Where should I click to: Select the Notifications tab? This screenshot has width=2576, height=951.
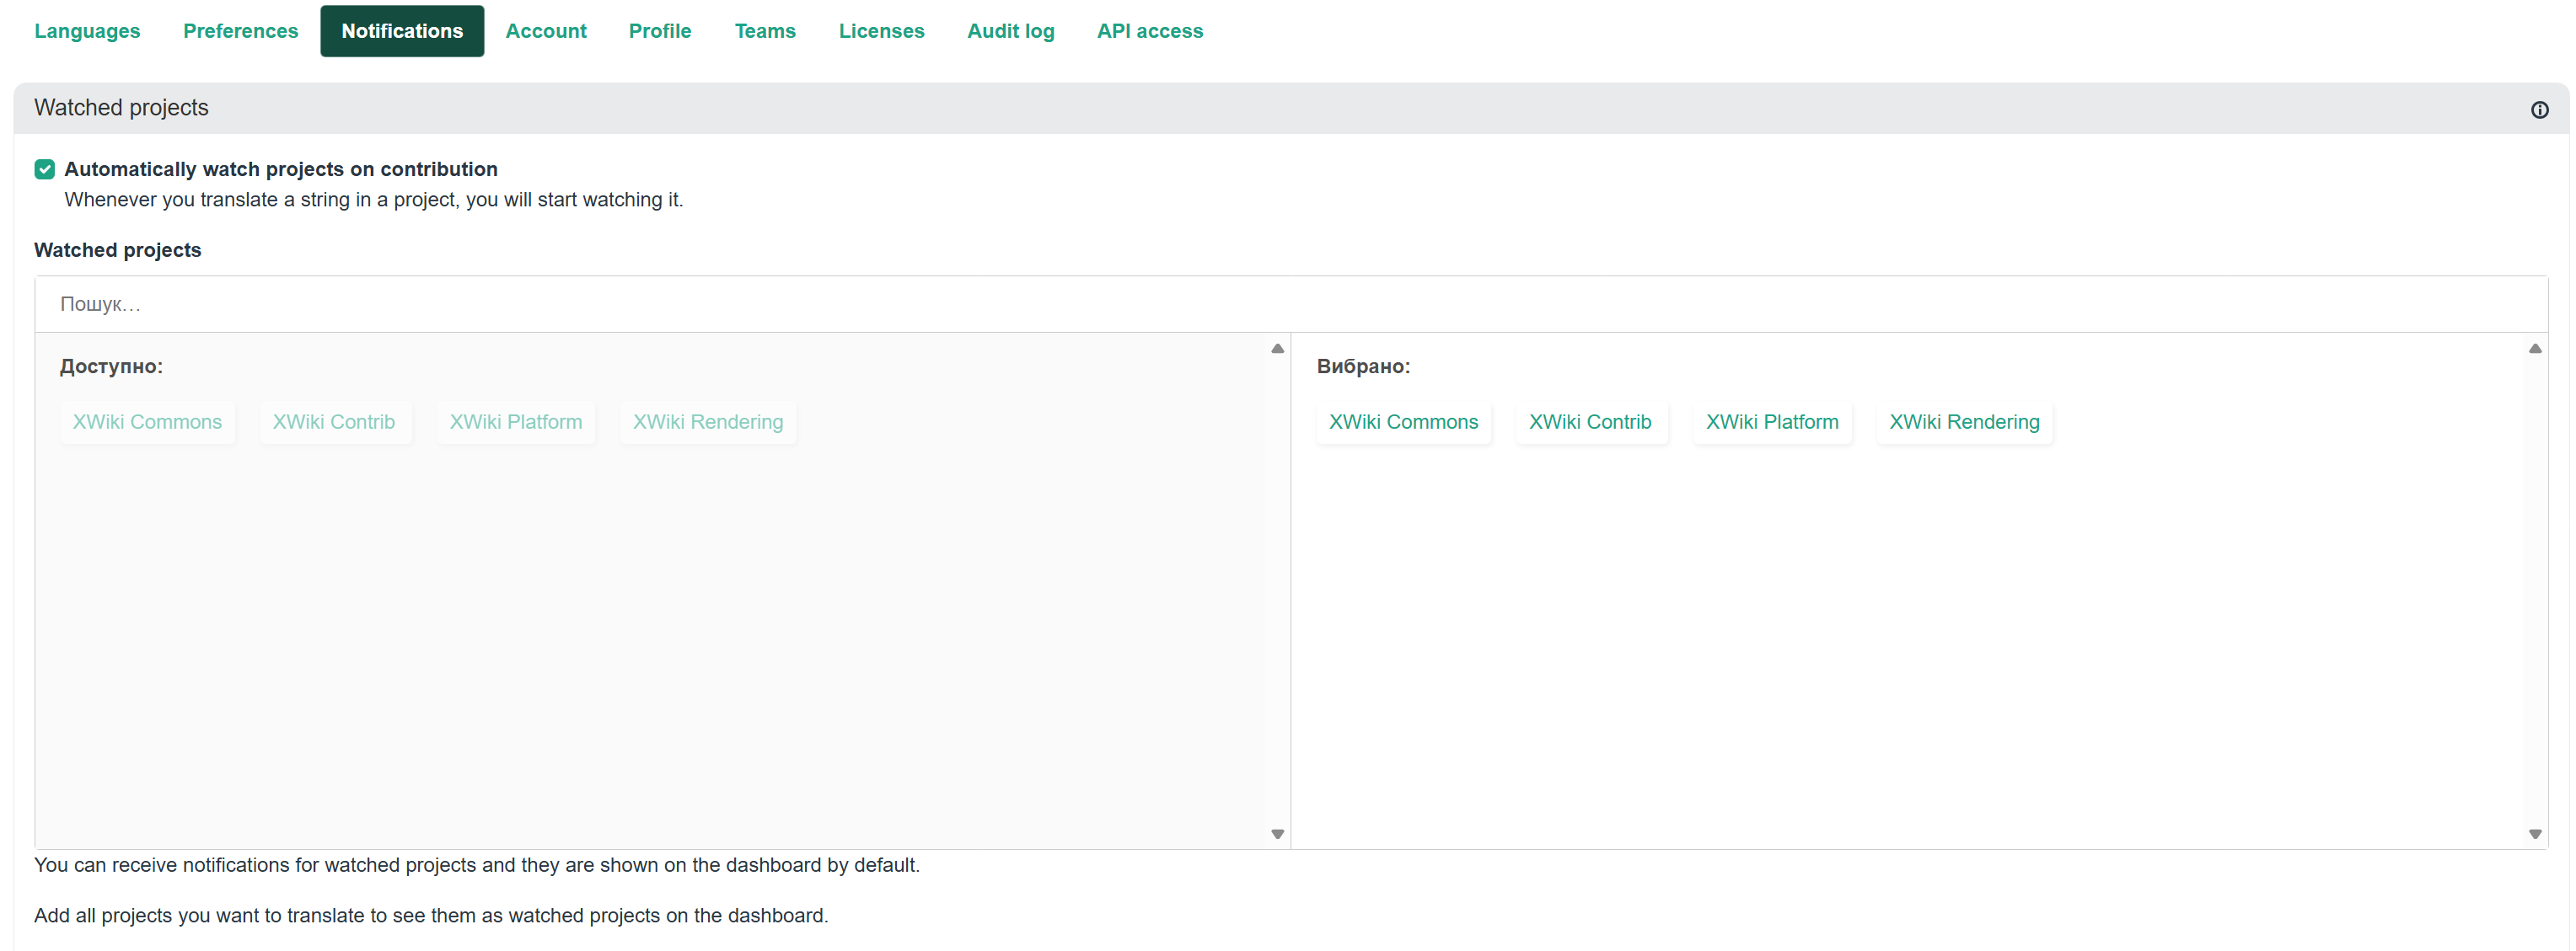(402, 31)
